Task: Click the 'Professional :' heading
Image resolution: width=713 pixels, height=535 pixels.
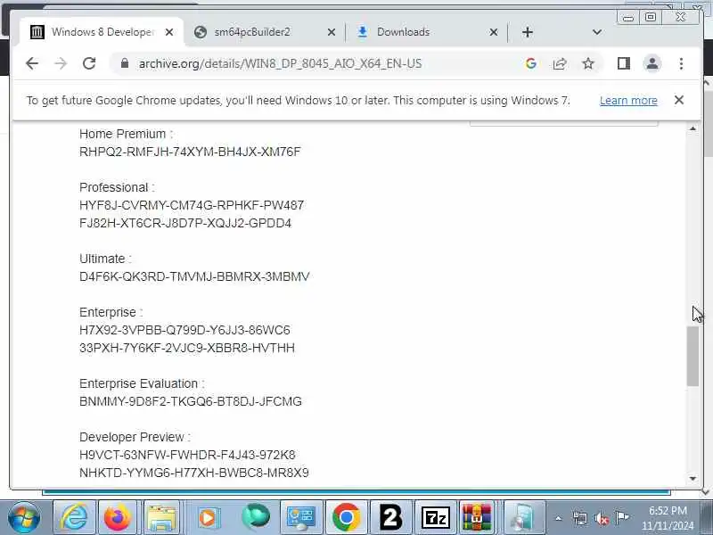Action: [117, 187]
